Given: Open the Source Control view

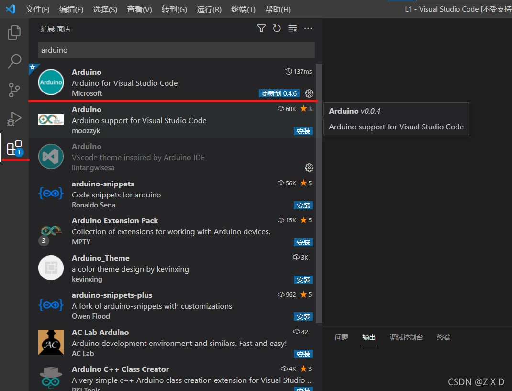Looking at the screenshot, I should pyautogui.click(x=14, y=90).
